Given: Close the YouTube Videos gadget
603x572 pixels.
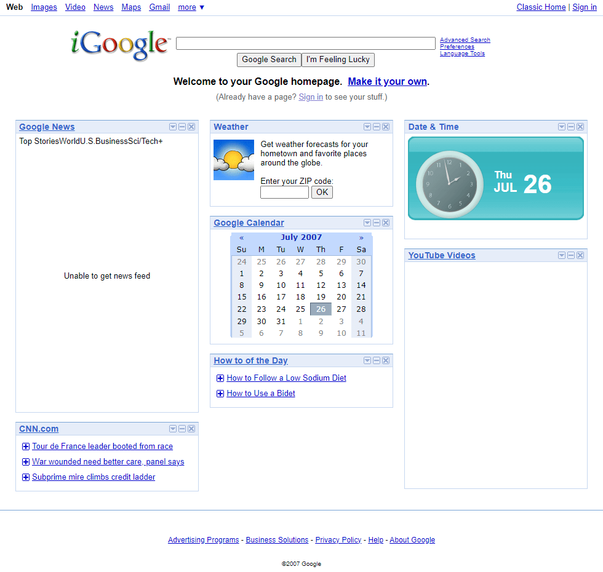Looking at the screenshot, I should tap(580, 255).
